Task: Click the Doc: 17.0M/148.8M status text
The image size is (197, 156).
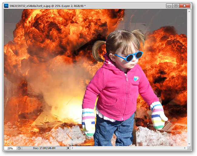Action: (x=44, y=148)
